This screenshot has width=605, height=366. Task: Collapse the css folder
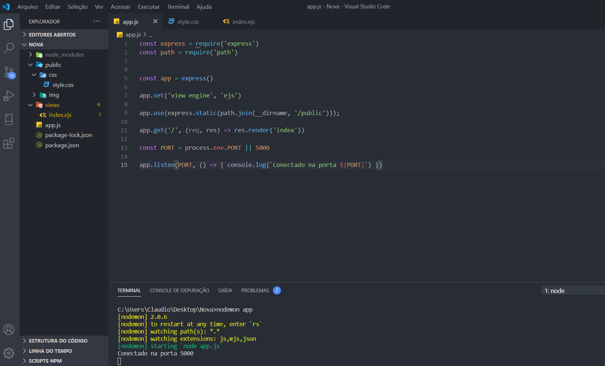64,75
